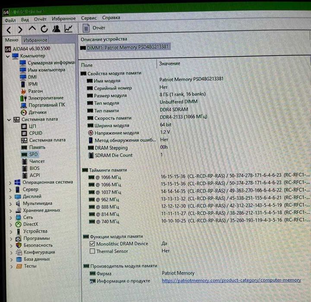Toggle Monolithic DRAM Device checkbox
Image resolution: width=311 pixels, height=302 pixels.
[92, 244]
